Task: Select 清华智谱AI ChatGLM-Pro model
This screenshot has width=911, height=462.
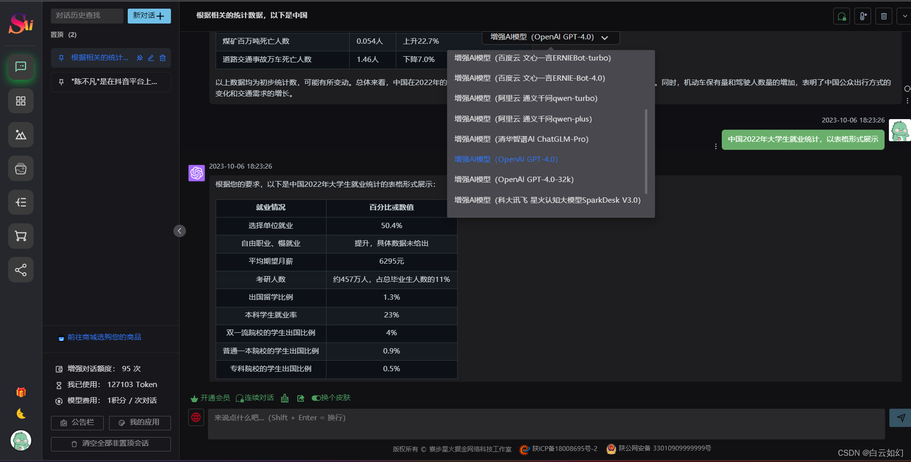Action: [551, 139]
